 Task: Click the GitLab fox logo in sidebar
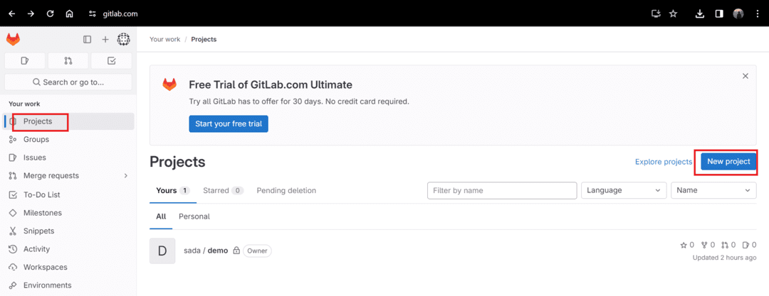coord(14,39)
